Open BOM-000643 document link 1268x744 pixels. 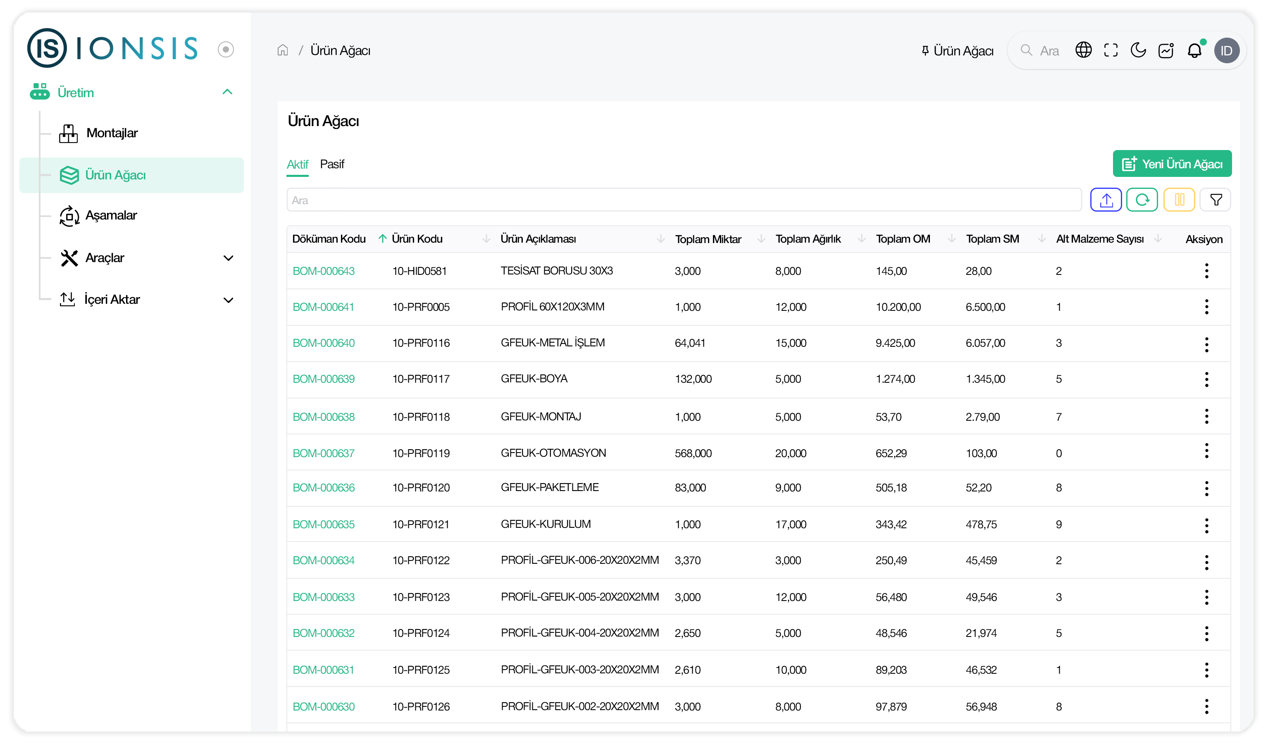(x=324, y=271)
